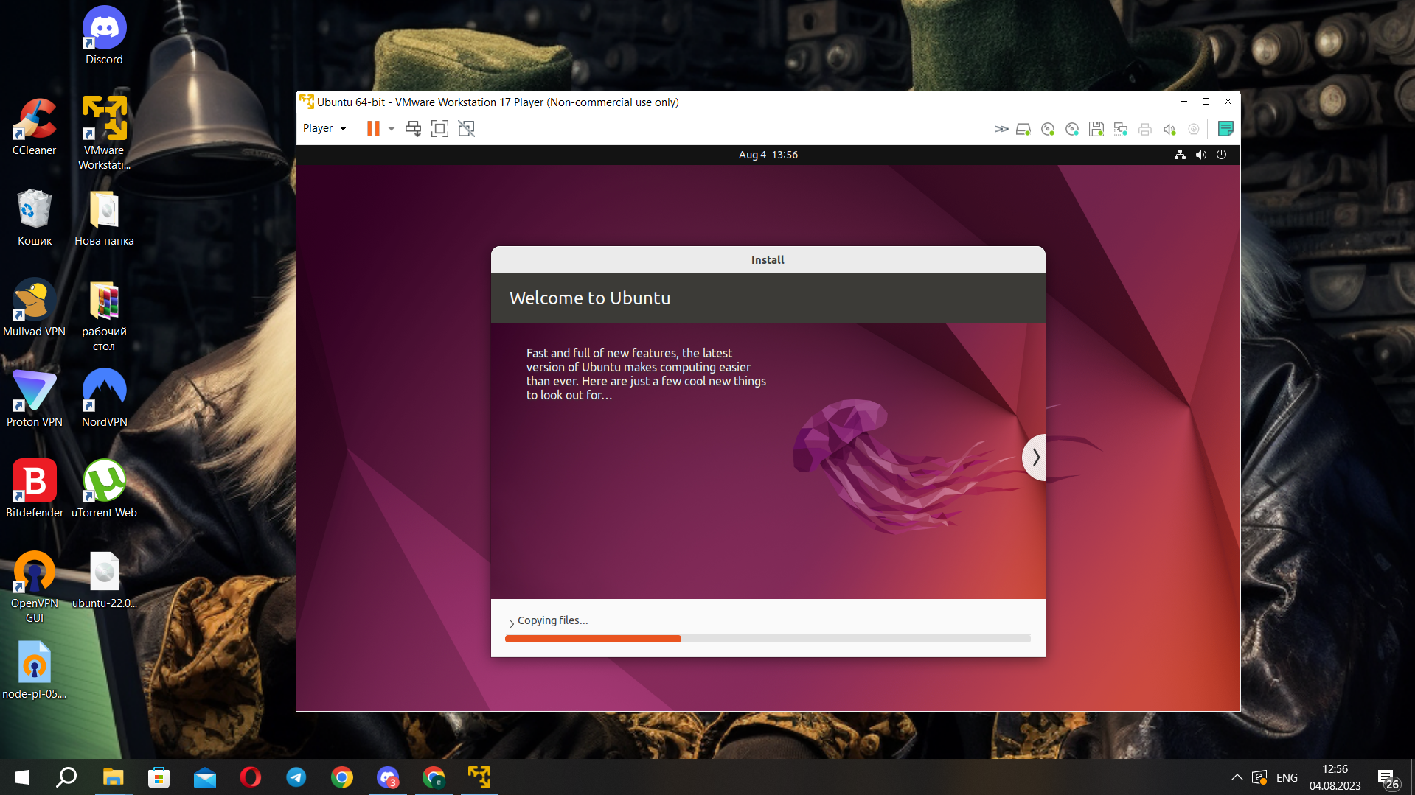Open Ubuntu clock showing Aug 4 13:56
1415x795 pixels.
tap(768, 155)
